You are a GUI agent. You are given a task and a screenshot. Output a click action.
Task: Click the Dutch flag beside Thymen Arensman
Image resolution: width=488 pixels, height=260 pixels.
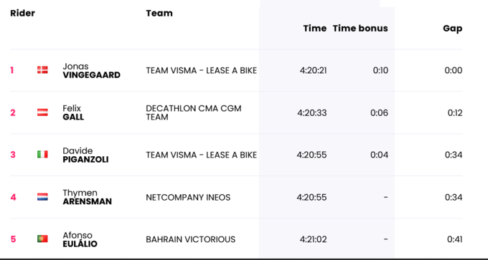[x=42, y=197]
